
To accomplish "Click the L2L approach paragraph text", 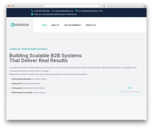I will (73, 69).
